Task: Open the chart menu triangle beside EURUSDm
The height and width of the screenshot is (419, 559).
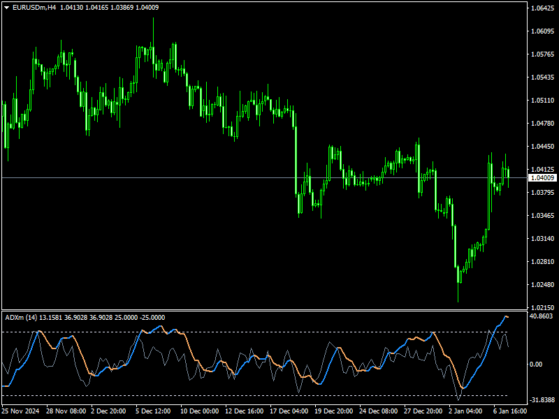Action: pyautogui.click(x=6, y=8)
